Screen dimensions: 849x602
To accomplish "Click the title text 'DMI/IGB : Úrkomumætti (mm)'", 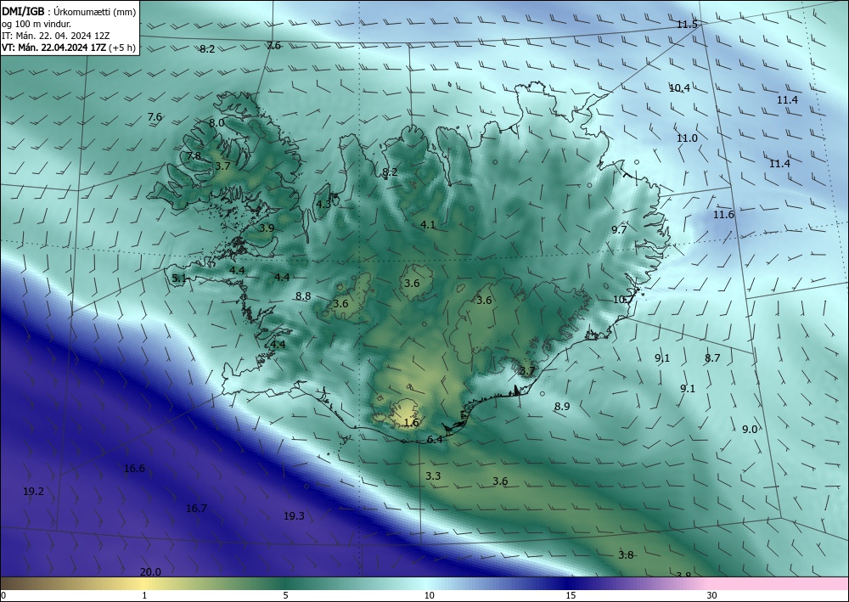I will click(68, 11).
